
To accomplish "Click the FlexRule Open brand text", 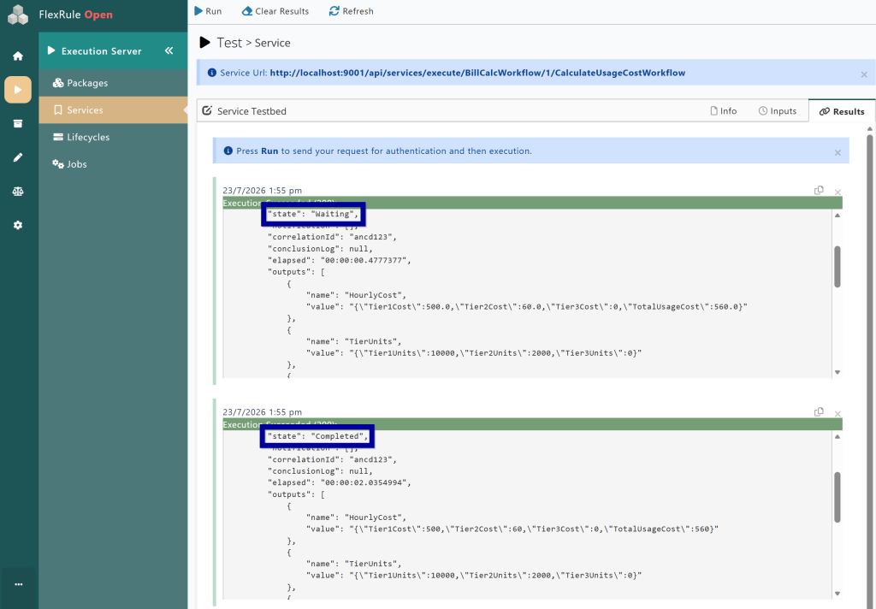I will click(75, 15).
